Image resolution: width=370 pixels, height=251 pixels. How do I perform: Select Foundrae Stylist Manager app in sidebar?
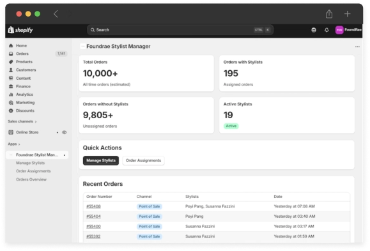[x=37, y=155]
